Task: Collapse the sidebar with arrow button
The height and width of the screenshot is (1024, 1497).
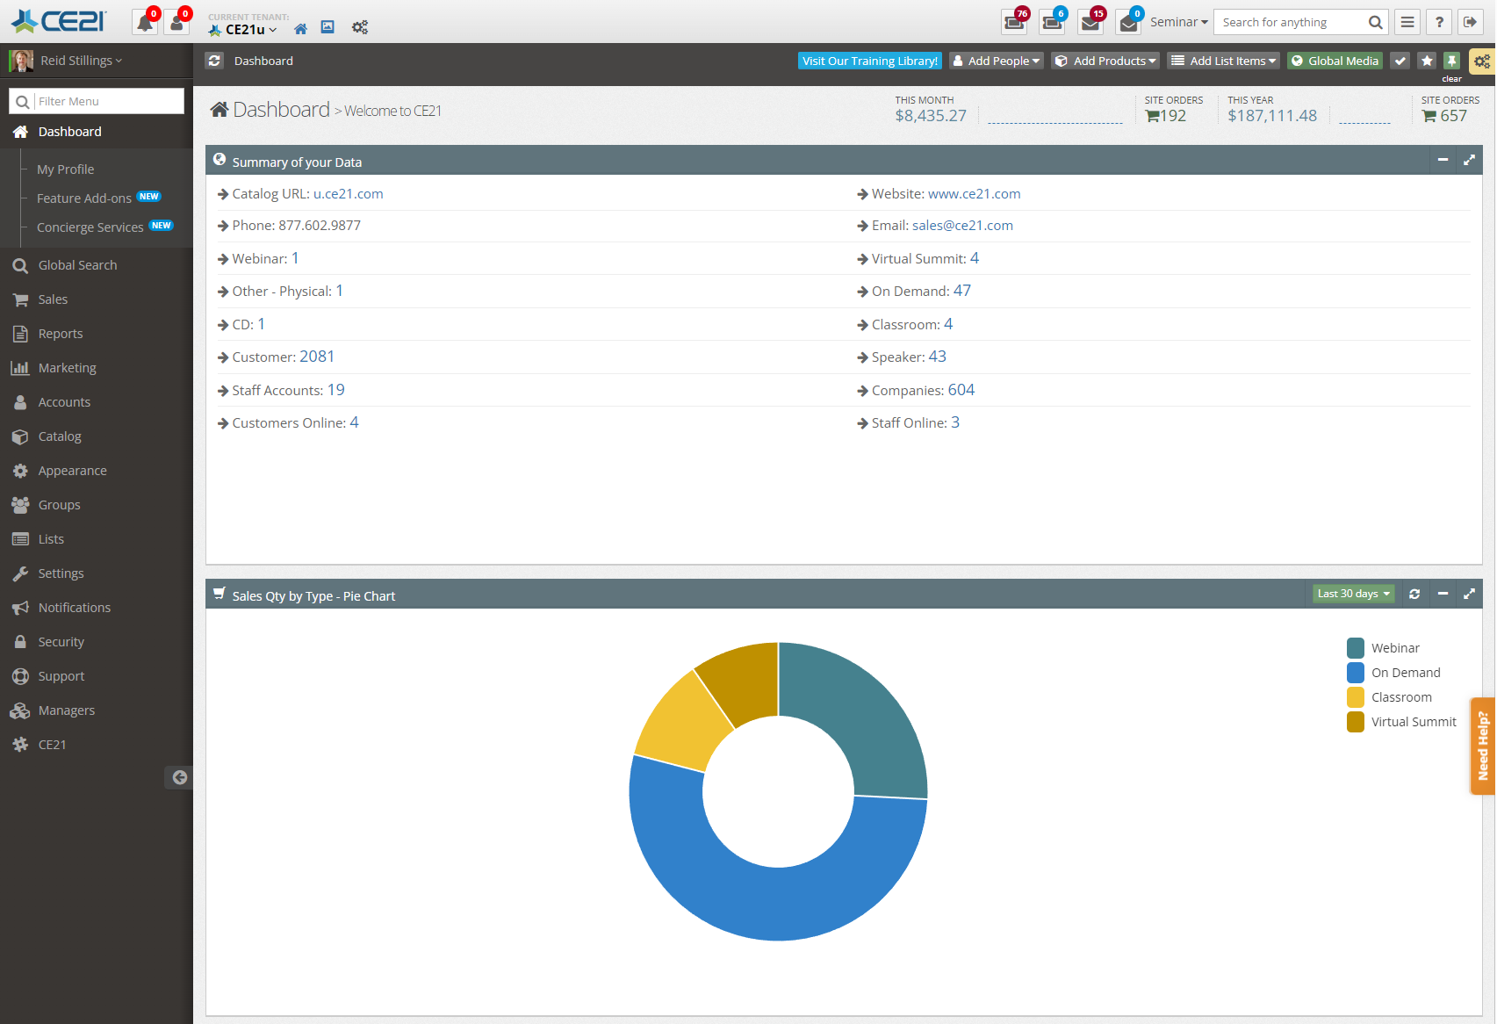Action: tap(179, 777)
